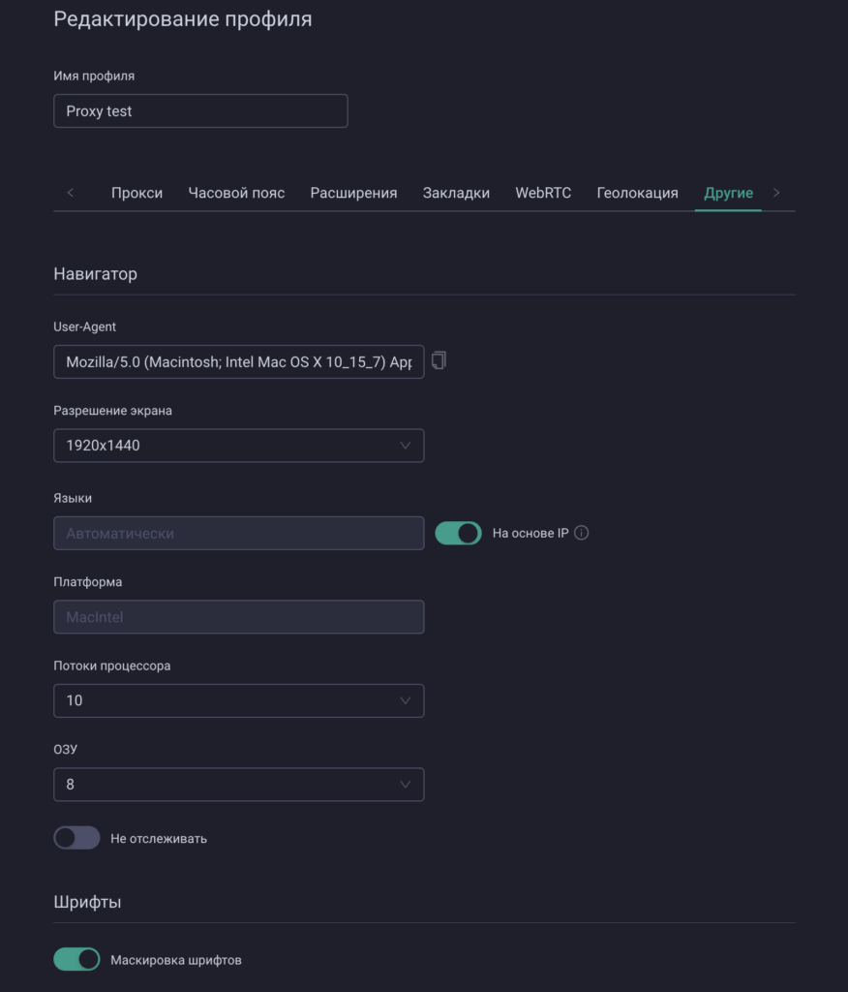This screenshot has width=848, height=992.
Task: Disable the Маскировка шрифтов toggle
Action: coord(76,959)
